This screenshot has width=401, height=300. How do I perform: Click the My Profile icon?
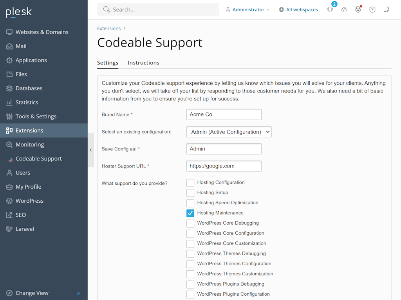click(x=9, y=187)
